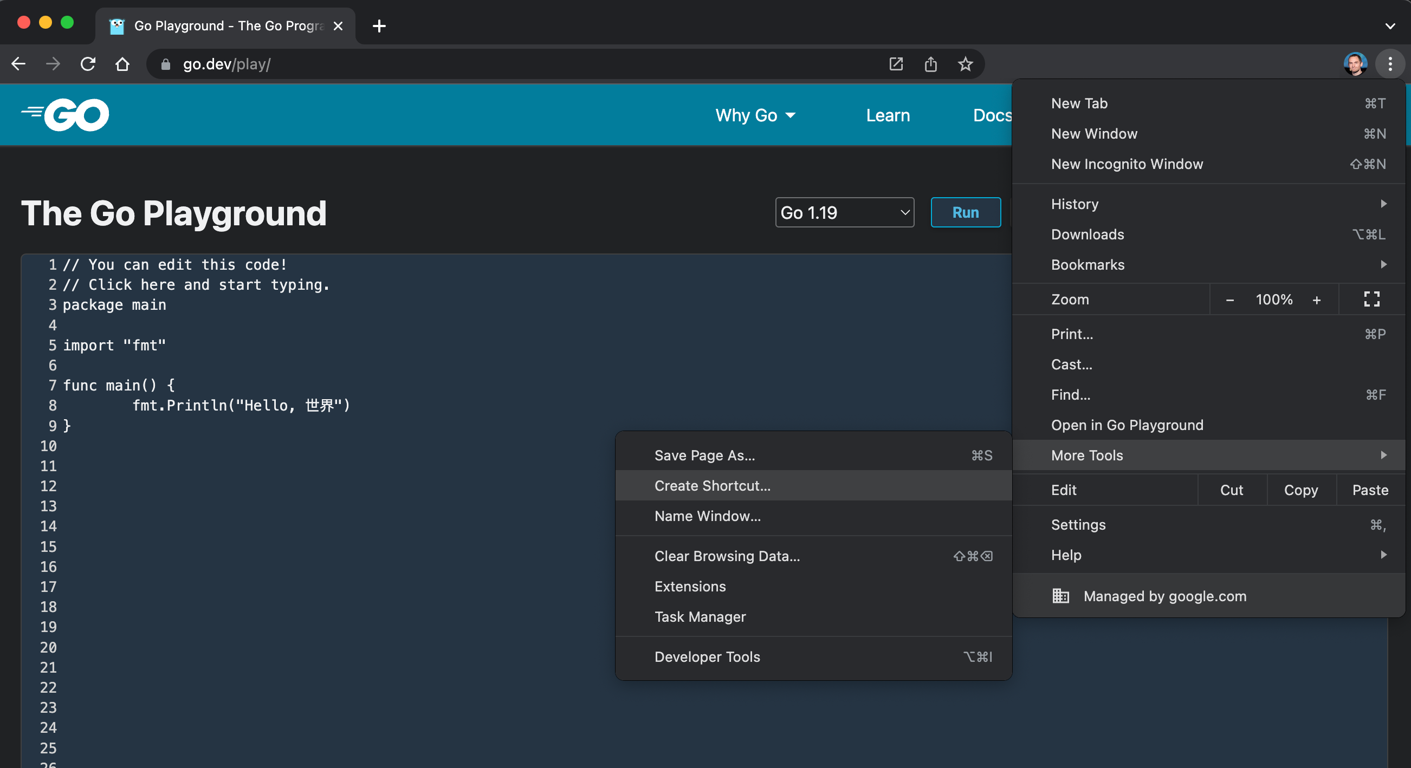Increase zoom with the plus button

tap(1316, 300)
